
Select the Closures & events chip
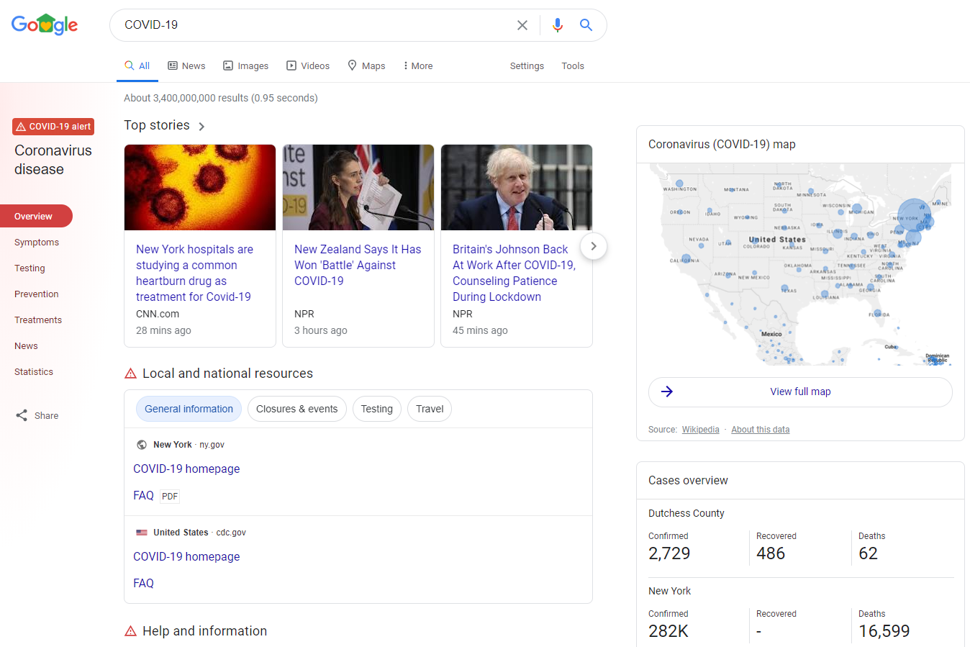pos(297,409)
